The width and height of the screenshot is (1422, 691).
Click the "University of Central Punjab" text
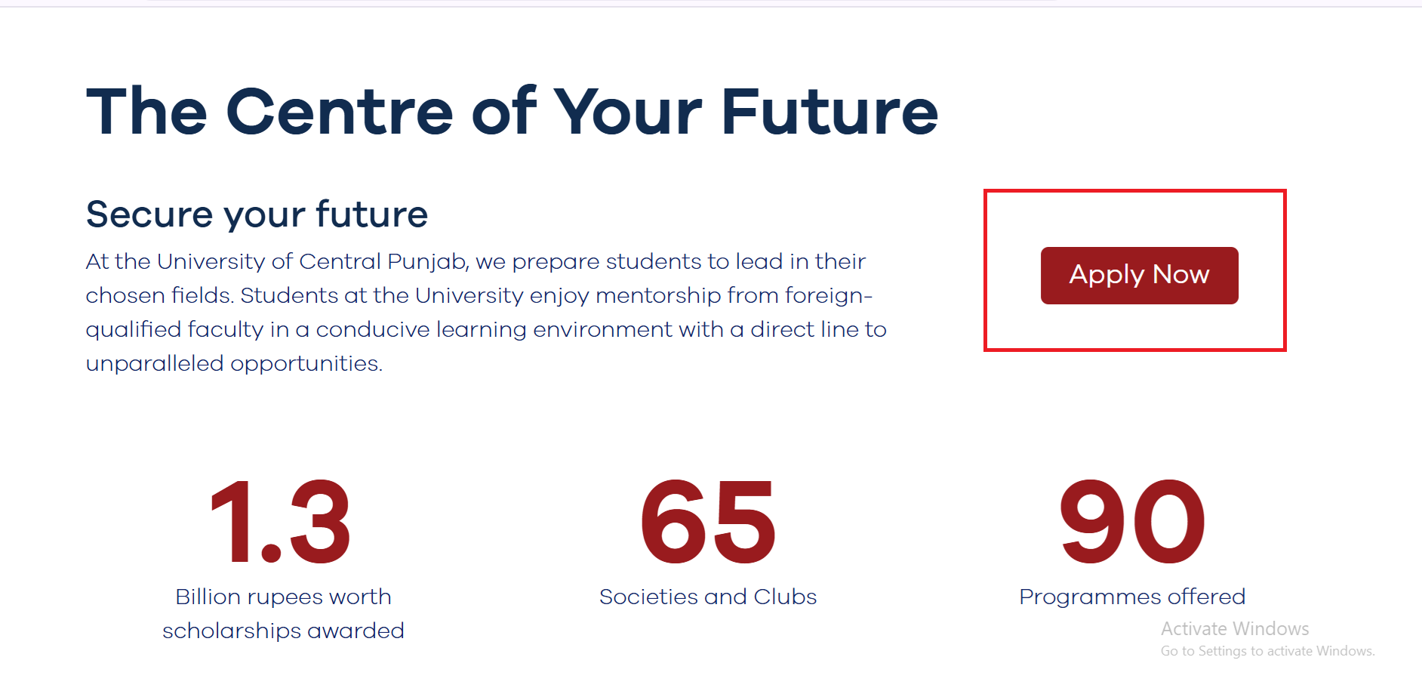pos(312,261)
